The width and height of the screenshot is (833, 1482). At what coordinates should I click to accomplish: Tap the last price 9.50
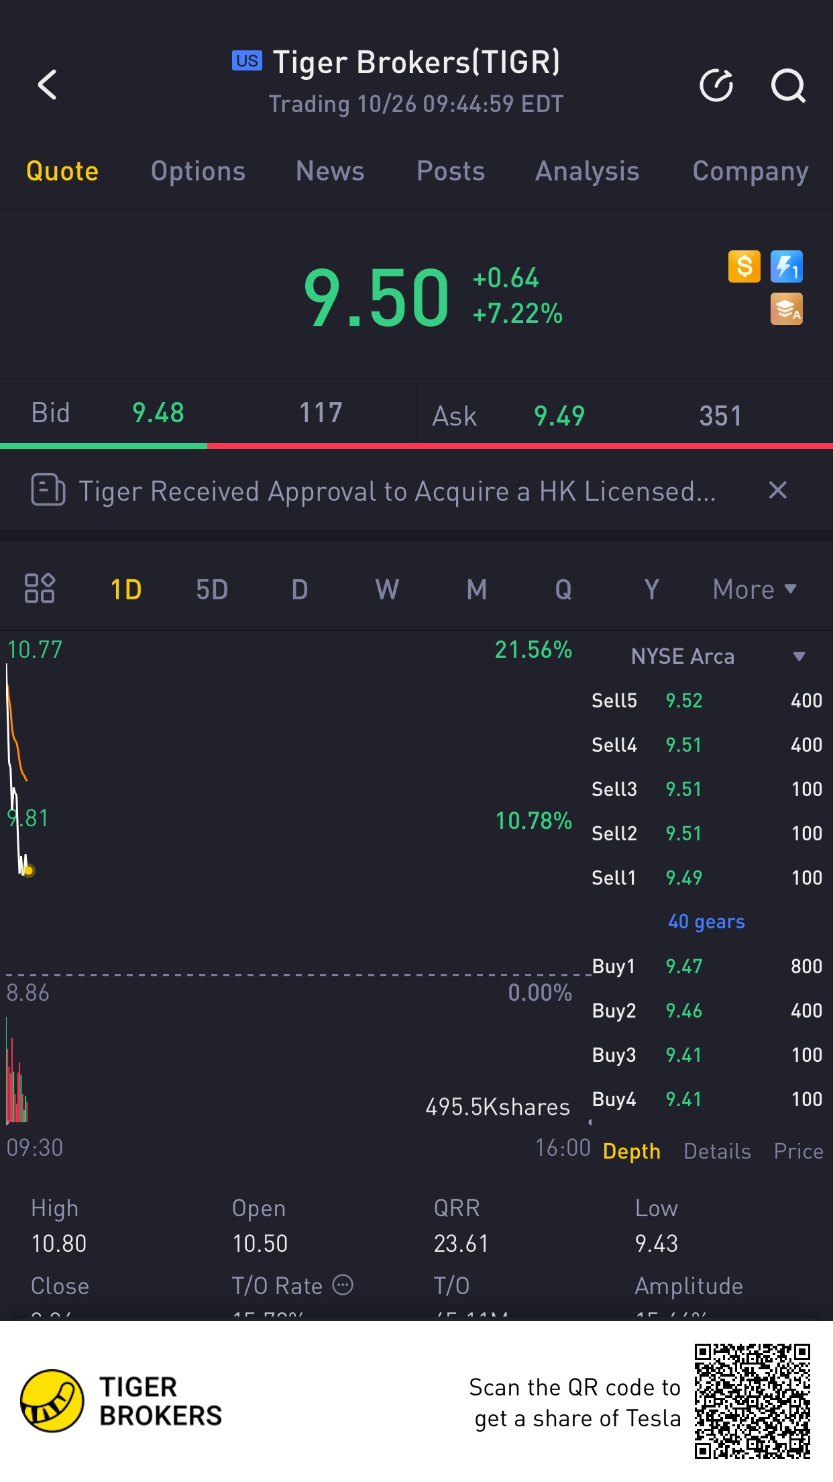click(x=376, y=297)
